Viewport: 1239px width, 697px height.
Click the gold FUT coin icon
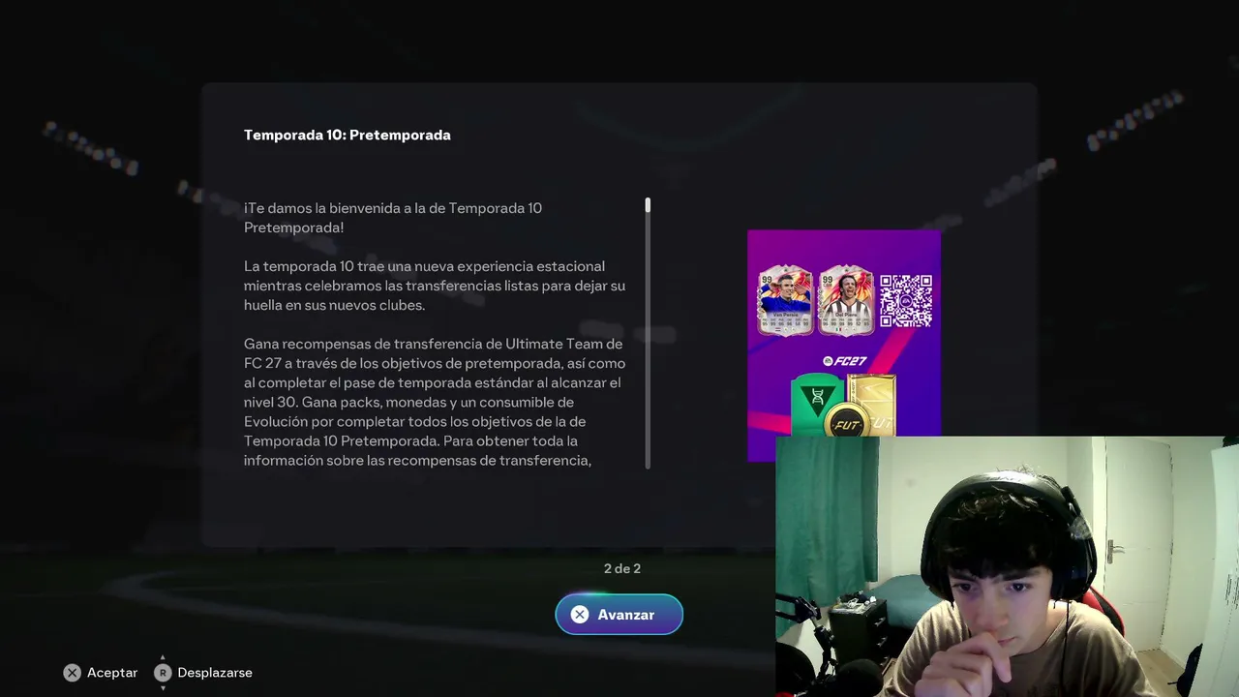[848, 421]
